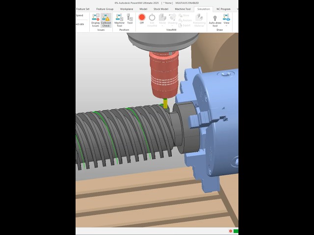Click the red tool holder in viewport

click(x=164, y=74)
